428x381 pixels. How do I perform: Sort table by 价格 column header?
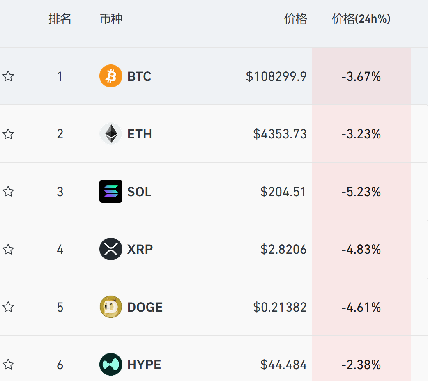click(295, 19)
